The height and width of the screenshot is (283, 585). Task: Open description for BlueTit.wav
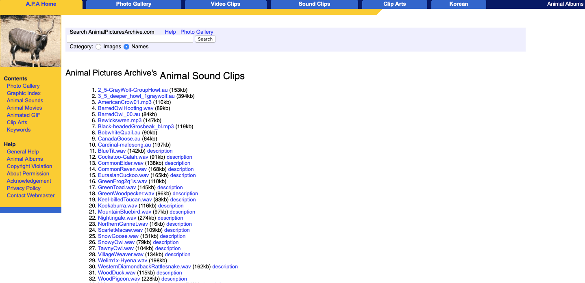click(x=160, y=151)
